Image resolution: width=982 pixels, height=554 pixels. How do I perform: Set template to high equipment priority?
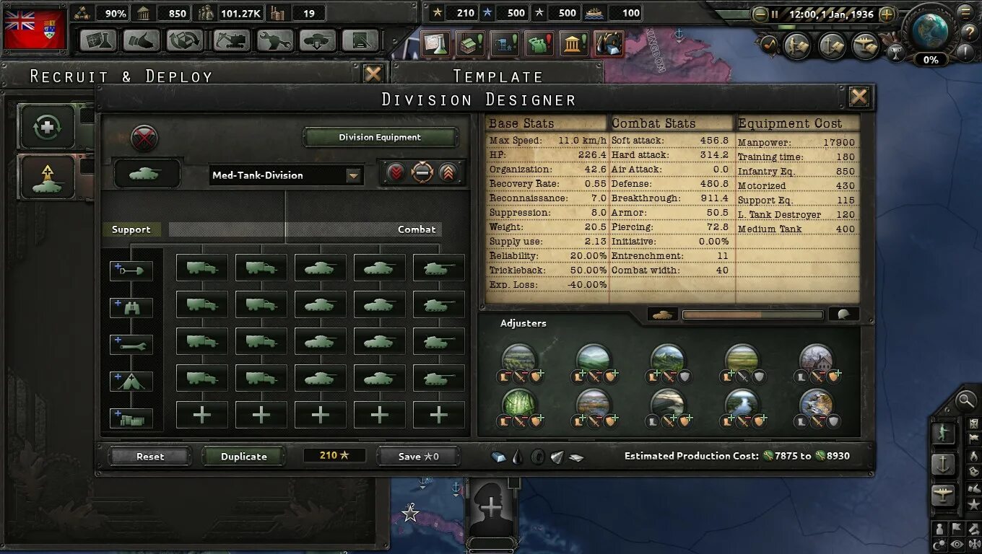point(448,173)
